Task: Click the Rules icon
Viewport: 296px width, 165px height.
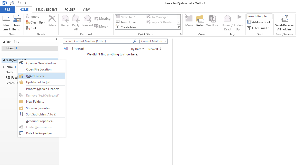Action: pyautogui.click(x=200, y=19)
